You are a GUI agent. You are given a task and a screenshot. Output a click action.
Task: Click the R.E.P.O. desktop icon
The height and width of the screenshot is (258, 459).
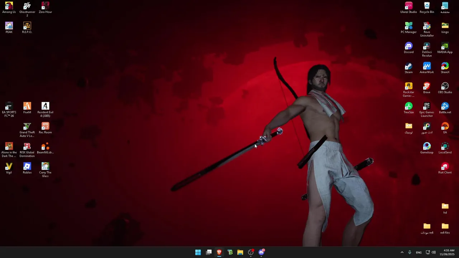pos(27,28)
